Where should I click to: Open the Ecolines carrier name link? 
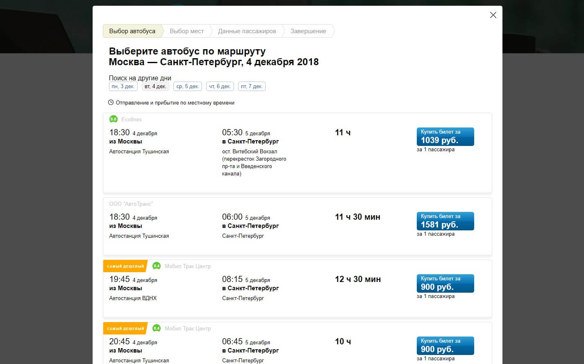click(x=132, y=119)
